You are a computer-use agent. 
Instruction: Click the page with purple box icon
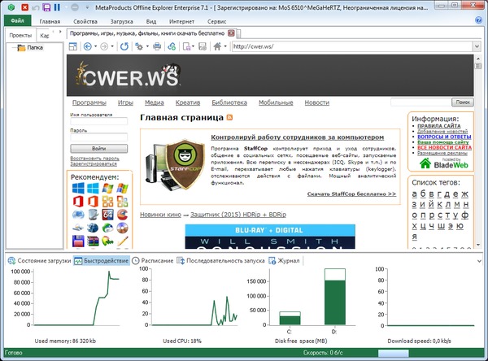[187, 46]
